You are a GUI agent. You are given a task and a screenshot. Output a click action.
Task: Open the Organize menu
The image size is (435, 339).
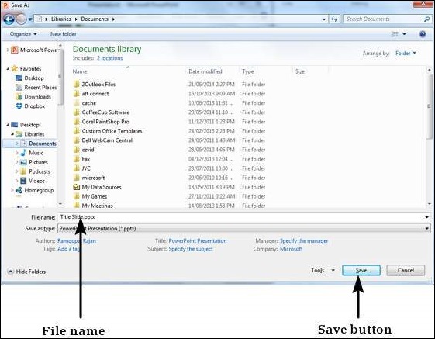pos(23,34)
